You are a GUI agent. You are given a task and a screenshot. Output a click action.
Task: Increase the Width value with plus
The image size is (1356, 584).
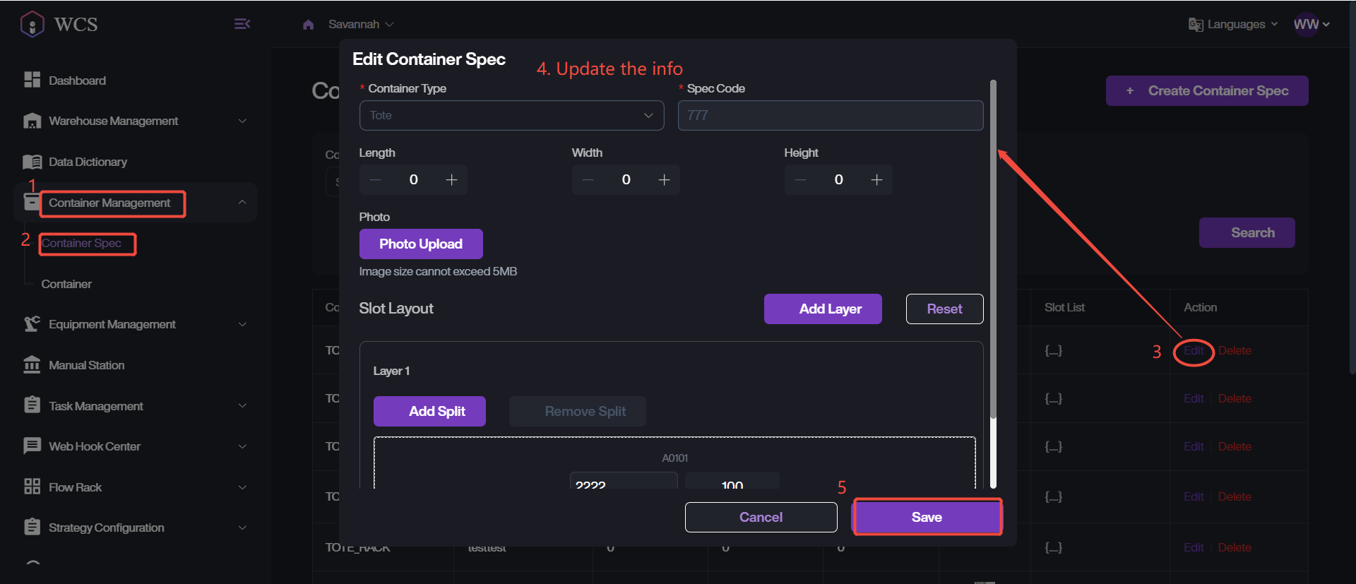(x=664, y=180)
